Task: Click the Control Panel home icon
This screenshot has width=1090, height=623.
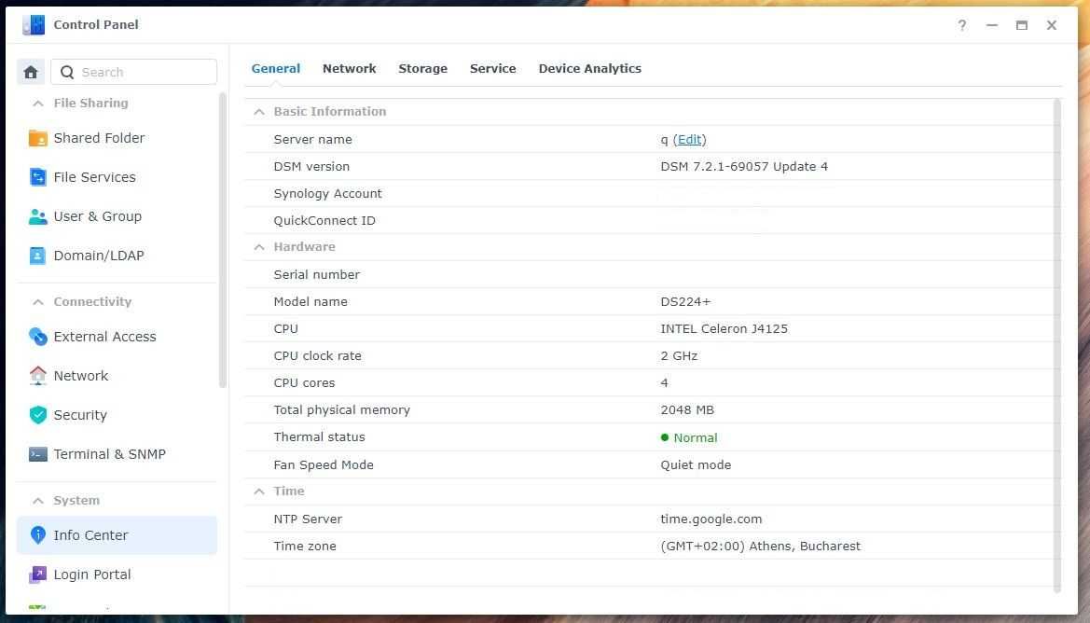Action: click(31, 72)
